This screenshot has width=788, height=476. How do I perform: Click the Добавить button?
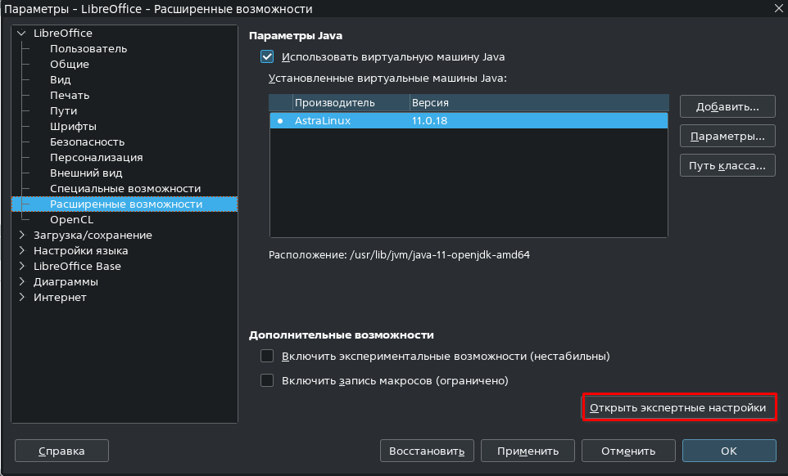point(727,107)
